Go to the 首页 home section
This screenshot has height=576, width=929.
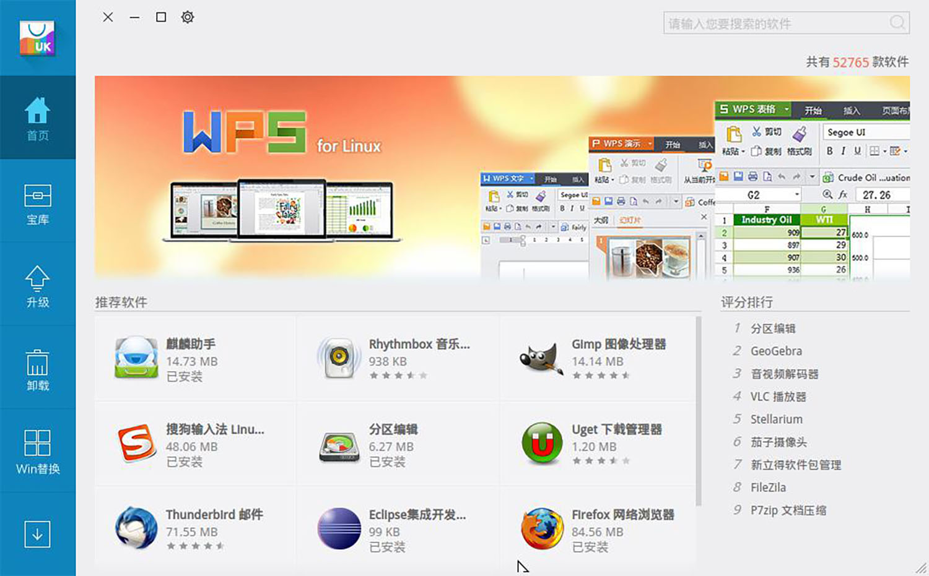pos(38,118)
